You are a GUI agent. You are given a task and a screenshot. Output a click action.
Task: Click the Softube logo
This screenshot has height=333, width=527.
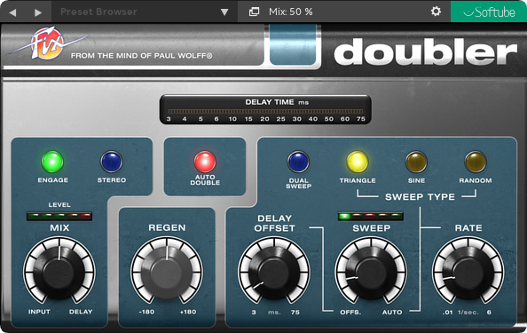[489, 12]
